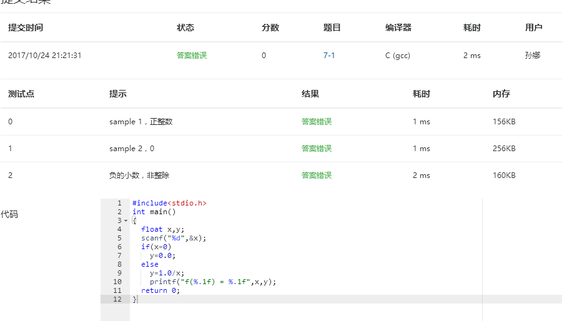The width and height of the screenshot is (562, 321).
Task: Click the hint text '负的小数，非整除'
Action: click(139, 175)
